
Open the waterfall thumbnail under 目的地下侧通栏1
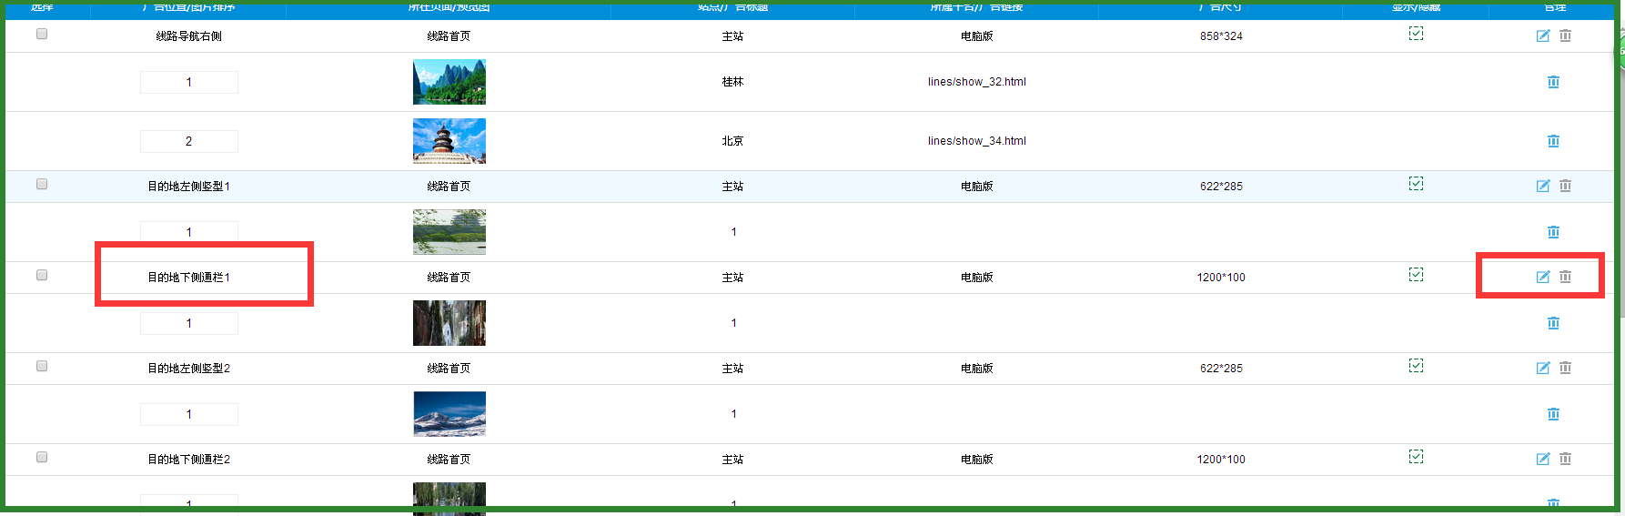pos(449,323)
